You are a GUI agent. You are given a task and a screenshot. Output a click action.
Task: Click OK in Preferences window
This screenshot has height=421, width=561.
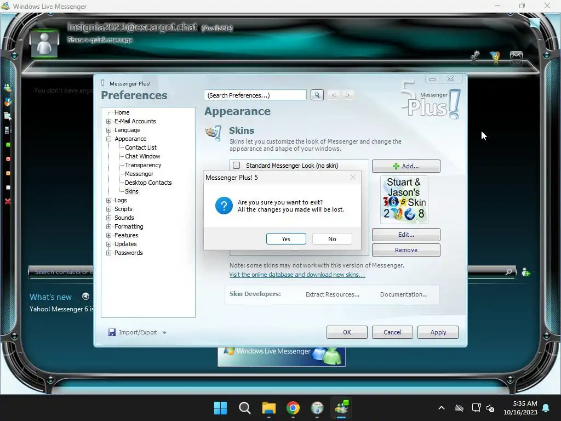pyautogui.click(x=347, y=332)
